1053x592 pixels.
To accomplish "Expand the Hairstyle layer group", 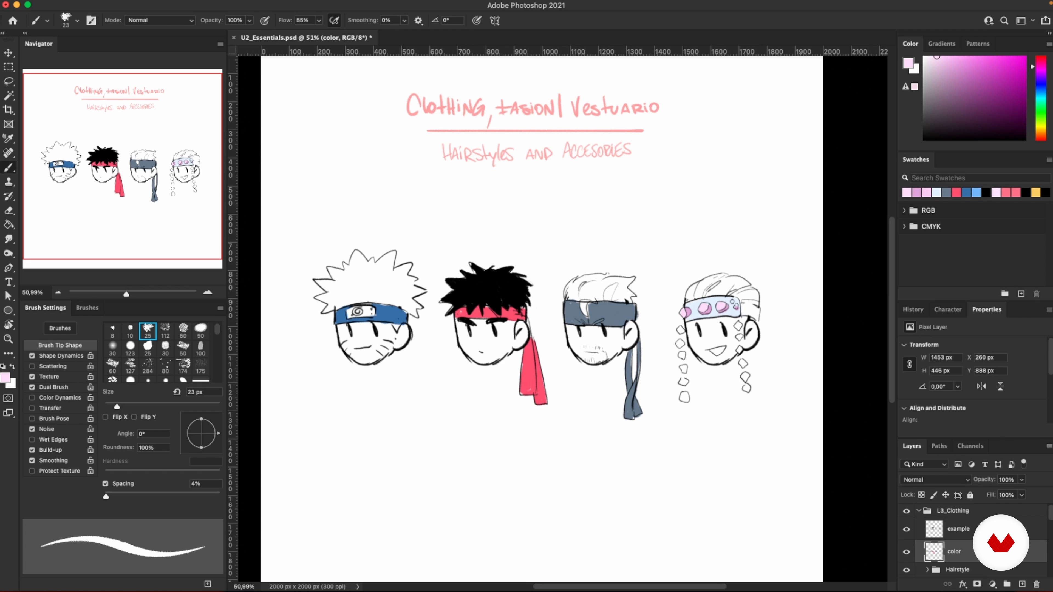I will tap(927, 570).
